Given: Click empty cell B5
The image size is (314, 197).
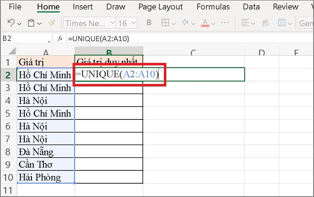Looking at the screenshot, I should 109,113.
